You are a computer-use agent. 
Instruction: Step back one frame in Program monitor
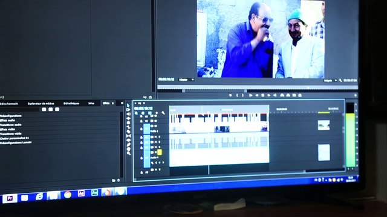256,95
